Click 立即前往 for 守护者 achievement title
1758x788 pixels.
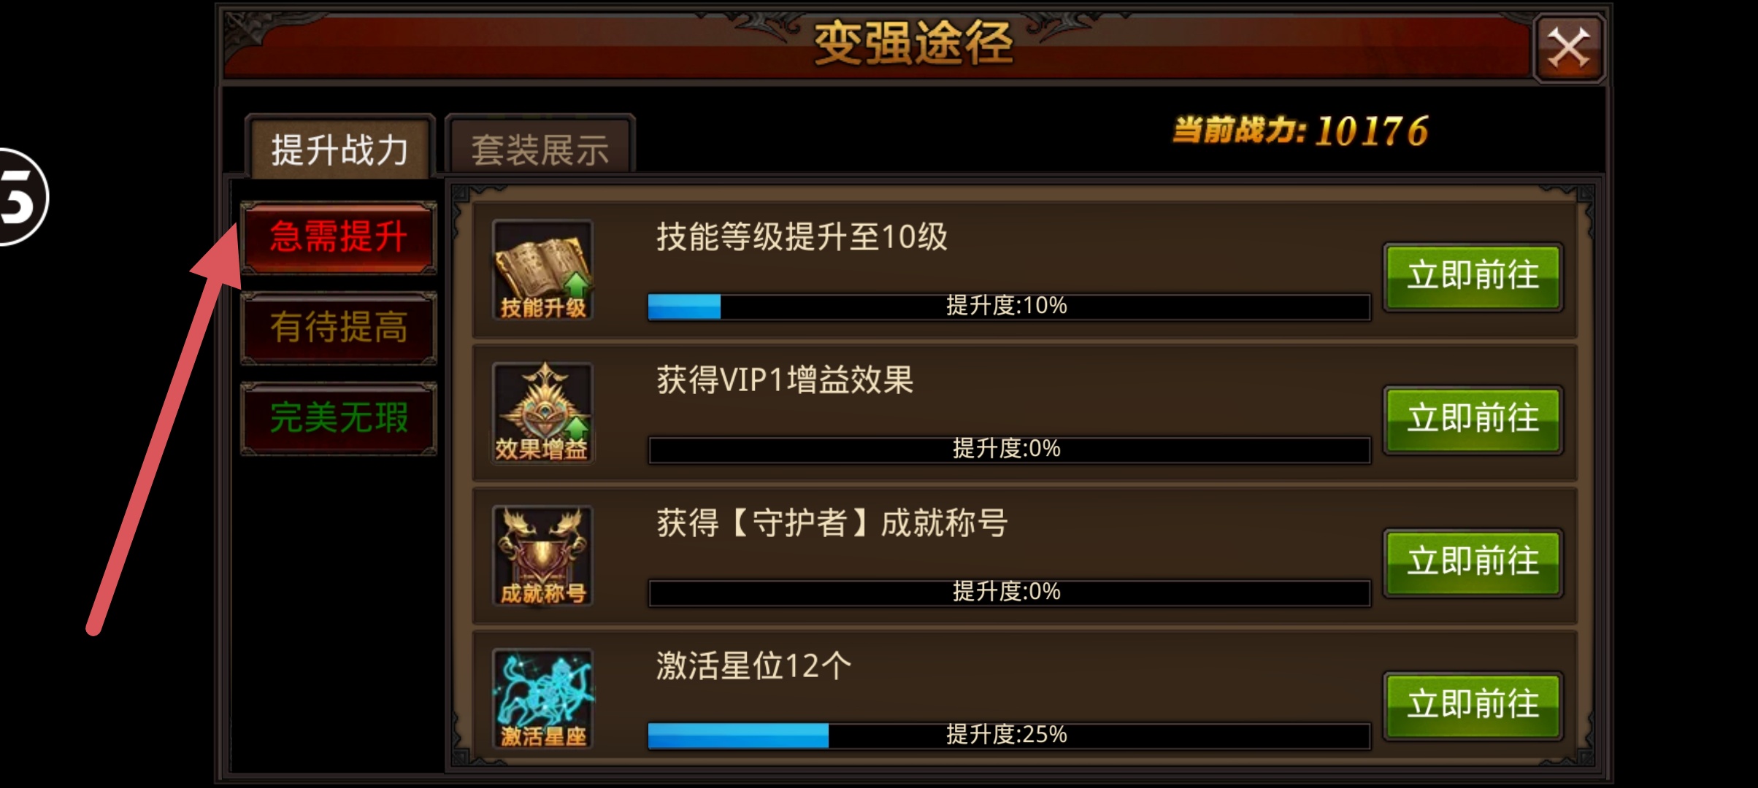1473,563
